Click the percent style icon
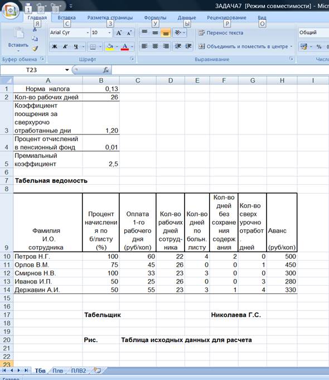Screen dimensions: 329x380 [319, 46]
